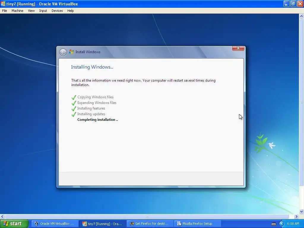Click the keyboard icon in system tray
Image resolution: width=304 pixels, height=228 pixels.
click(x=273, y=224)
